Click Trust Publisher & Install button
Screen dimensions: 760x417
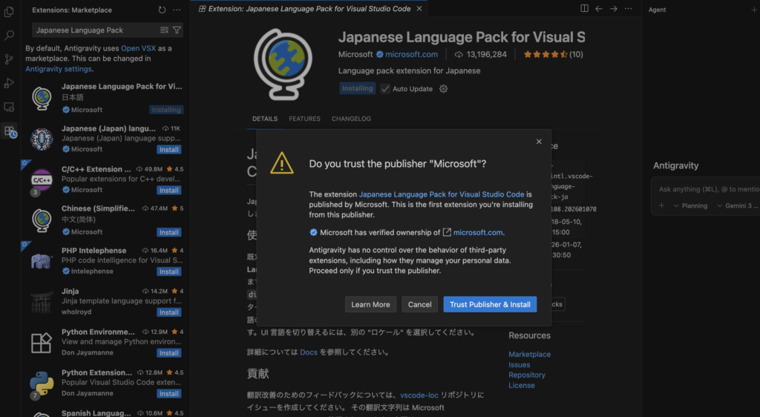[x=490, y=304]
